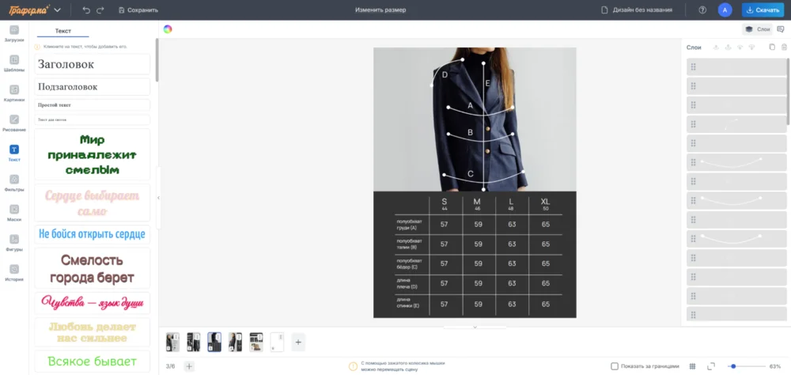Expand the Граформа logo dropdown menu
The height and width of the screenshot is (375, 791).
click(57, 10)
